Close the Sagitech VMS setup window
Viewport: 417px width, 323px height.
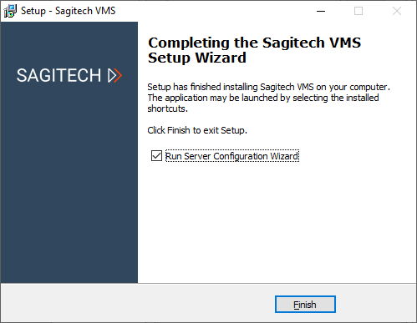(397, 11)
